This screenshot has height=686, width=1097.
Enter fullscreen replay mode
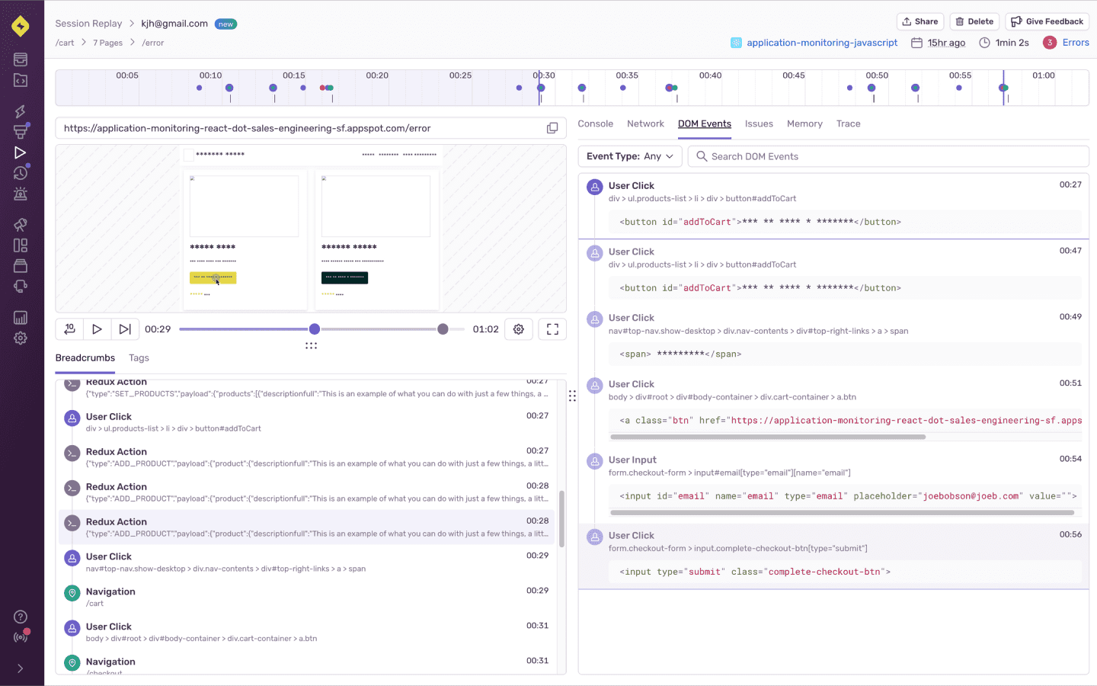pyautogui.click(x=553, y=329)
